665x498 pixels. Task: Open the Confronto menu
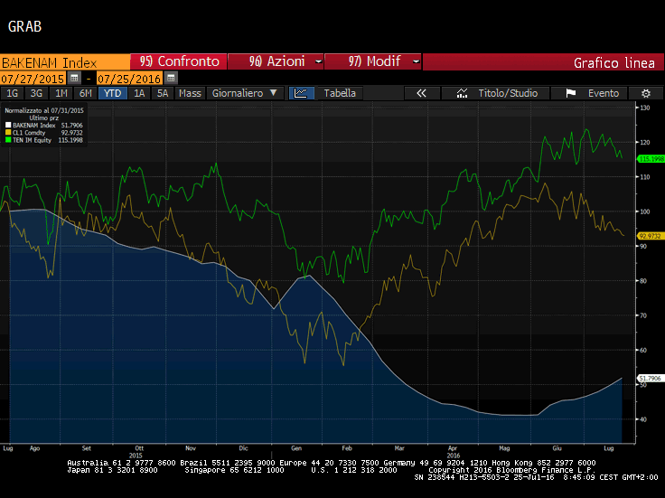click(179, 61)
